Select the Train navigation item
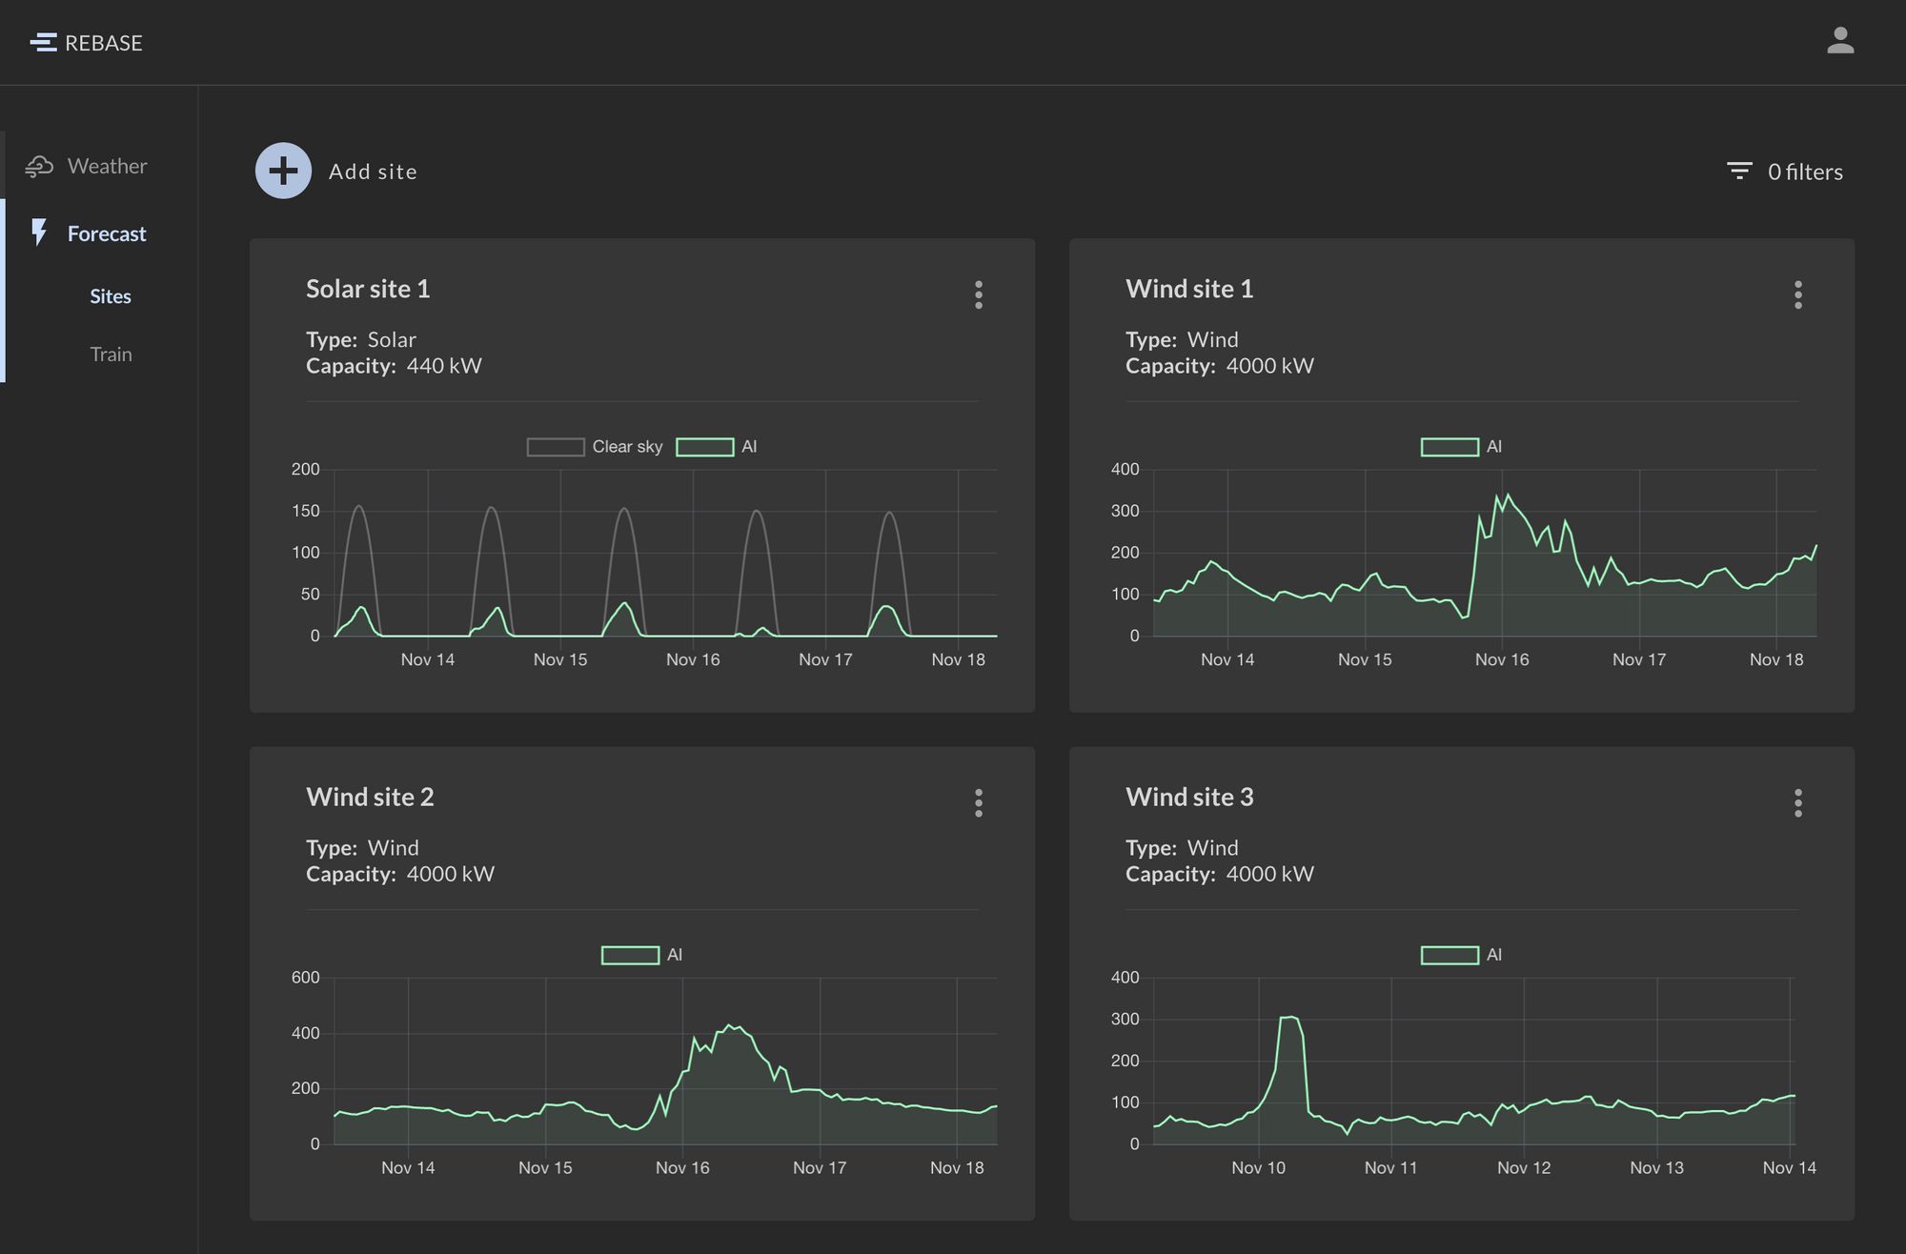1906x1254 pixels. [110, 353]
